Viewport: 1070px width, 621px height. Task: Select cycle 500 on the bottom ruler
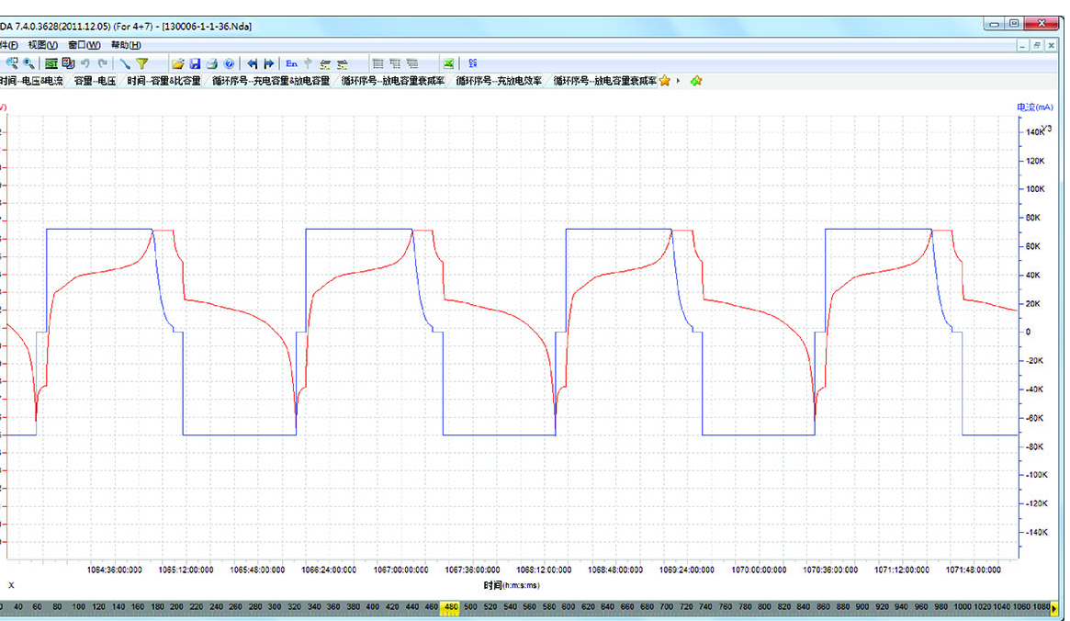(x=470, y=607)
